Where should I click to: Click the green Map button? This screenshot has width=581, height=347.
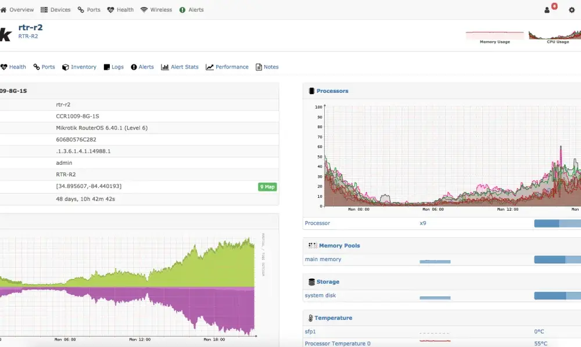(267, 187)
